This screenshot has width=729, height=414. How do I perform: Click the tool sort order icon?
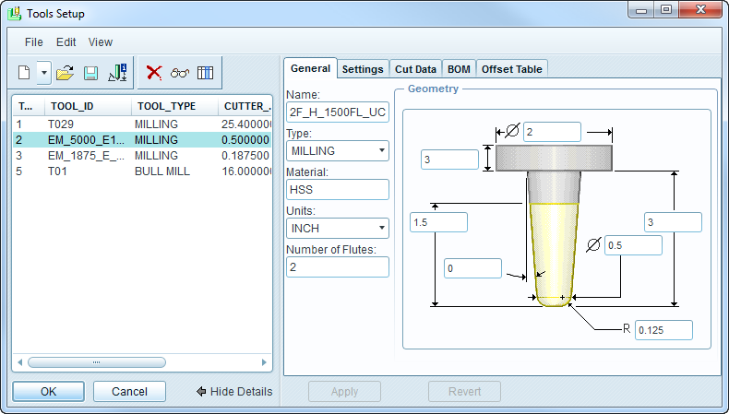[117, 73]
